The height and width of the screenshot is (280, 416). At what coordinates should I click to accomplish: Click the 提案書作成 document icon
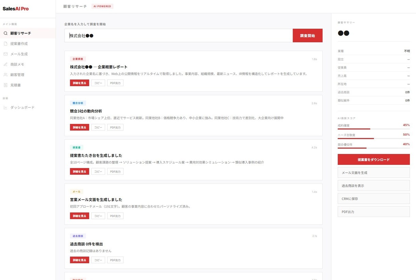(x=5, y=44)
